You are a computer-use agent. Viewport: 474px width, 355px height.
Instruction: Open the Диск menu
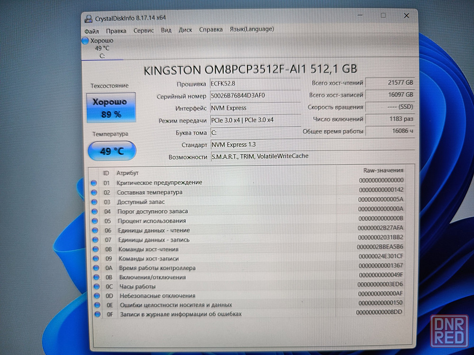[x=185, y=30]
